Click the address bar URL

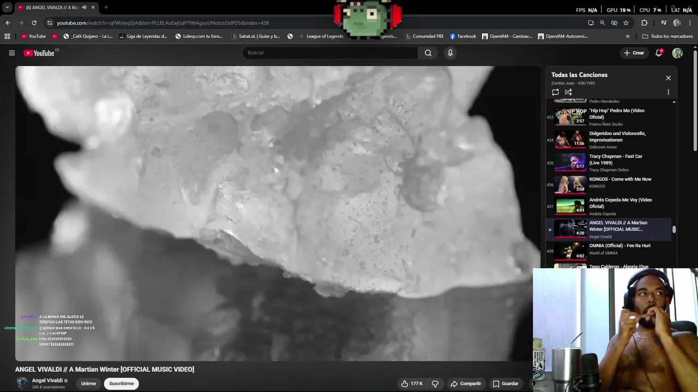(x=163, y=23)
